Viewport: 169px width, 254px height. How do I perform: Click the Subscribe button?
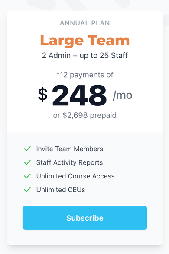click(84, 218)
